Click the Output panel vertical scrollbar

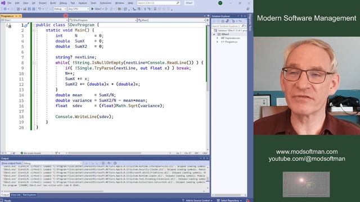pyautogui.click(x=208, y=177)
